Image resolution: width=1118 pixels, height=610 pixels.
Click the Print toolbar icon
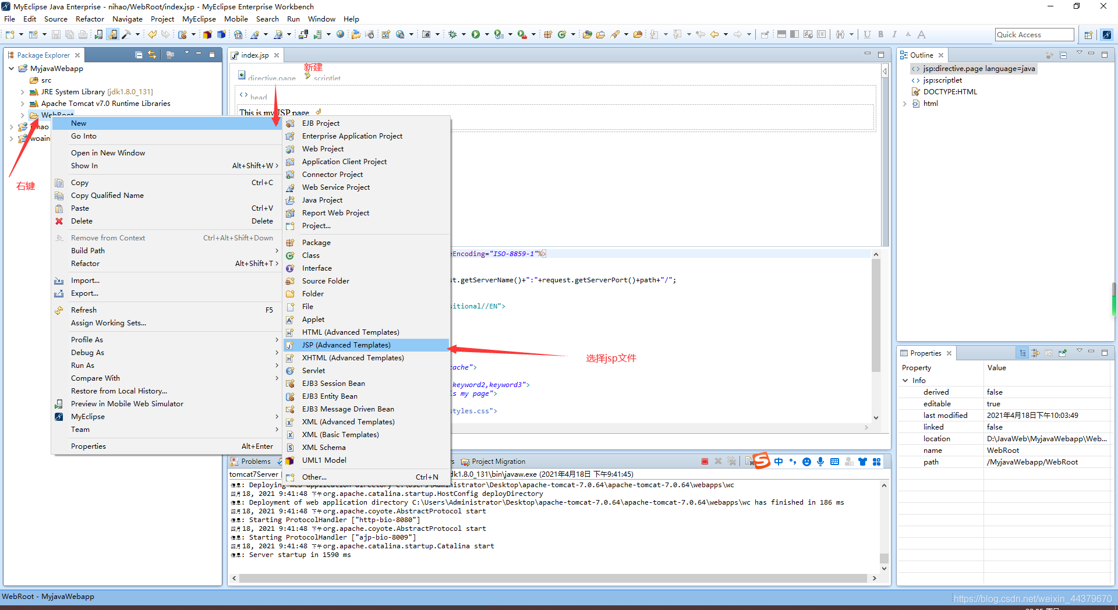83,35
